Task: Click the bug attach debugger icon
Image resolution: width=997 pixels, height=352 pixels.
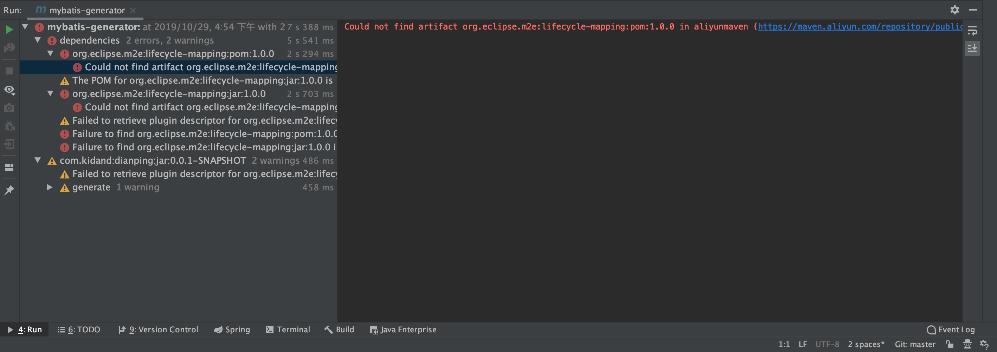Action: pyautogui.click(x=9, y=126)
